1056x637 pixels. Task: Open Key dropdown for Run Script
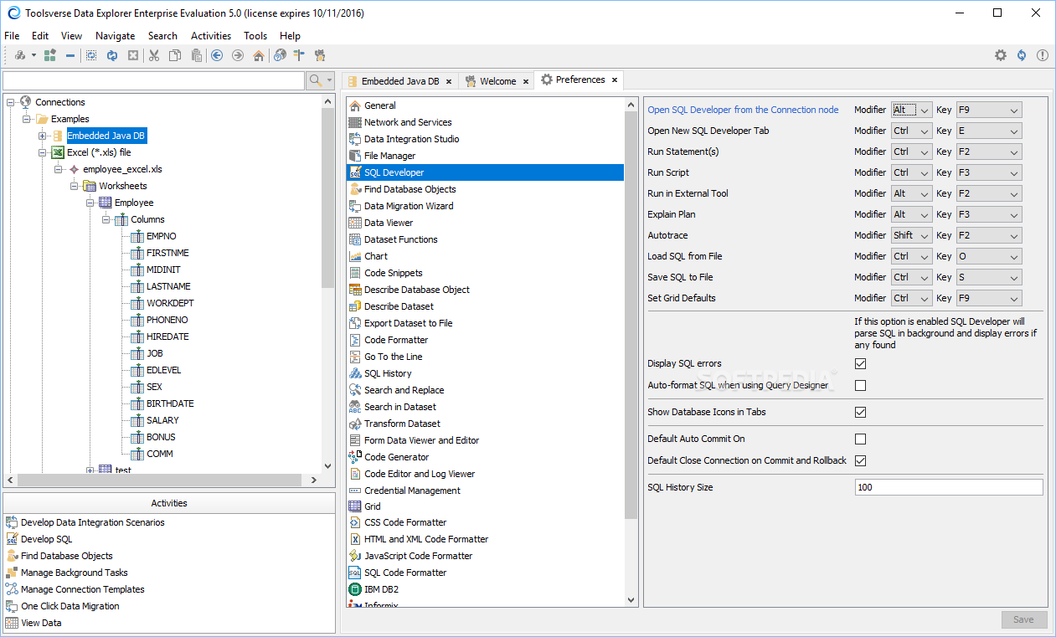989,172
